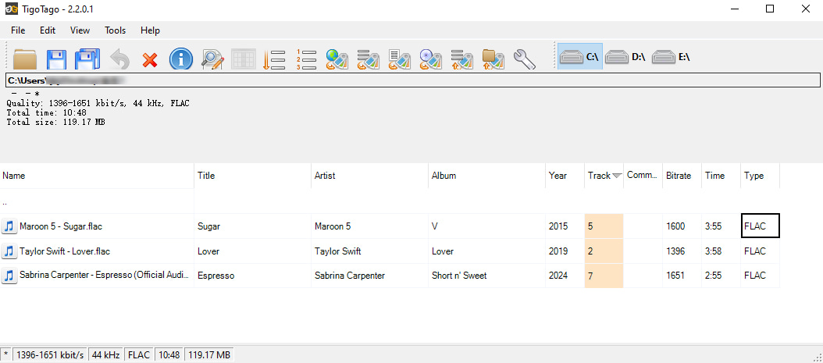Sort by Type column header

[760, 176]
